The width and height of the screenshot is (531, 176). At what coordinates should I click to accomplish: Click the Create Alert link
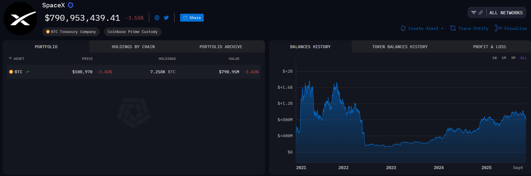422,28
